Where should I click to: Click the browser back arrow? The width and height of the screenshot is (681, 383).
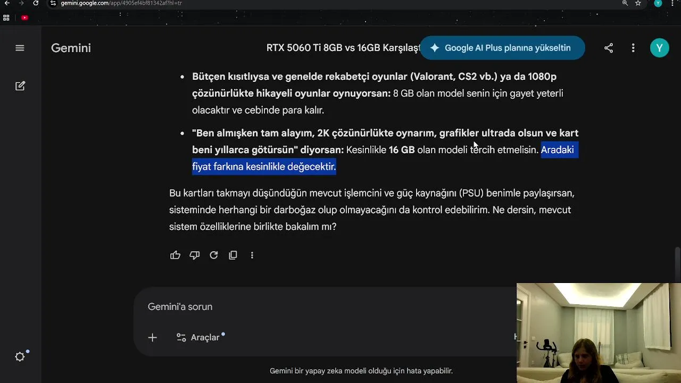click(x=7, y=3)
